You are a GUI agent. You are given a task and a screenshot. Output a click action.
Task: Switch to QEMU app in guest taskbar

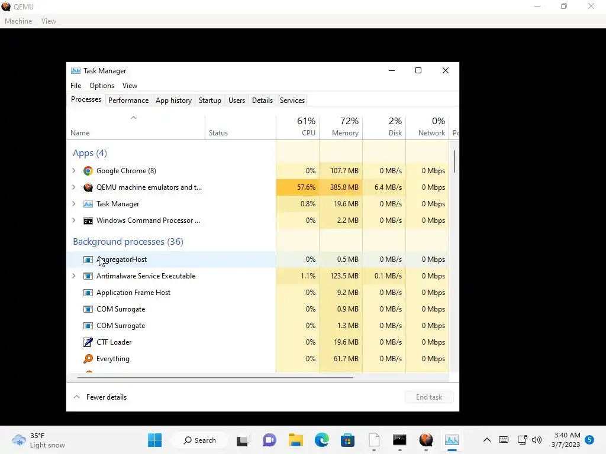pyautogui.click(x=426, y=440)
